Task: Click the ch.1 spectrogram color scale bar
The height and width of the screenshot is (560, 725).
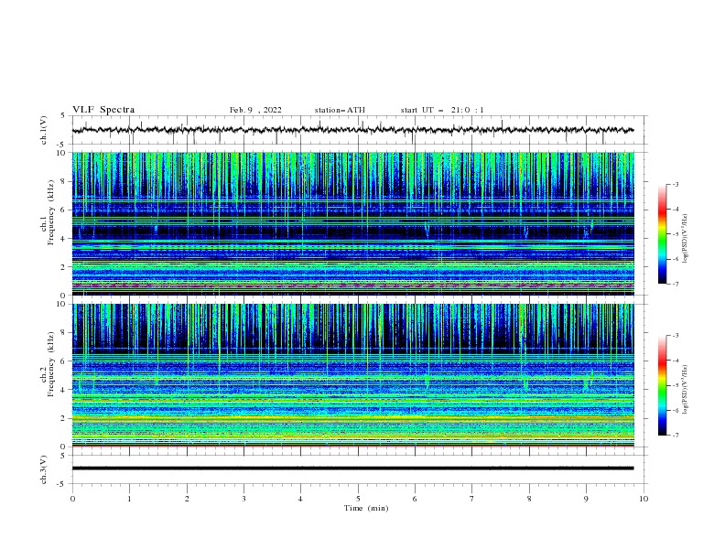Action: (662, 234)
